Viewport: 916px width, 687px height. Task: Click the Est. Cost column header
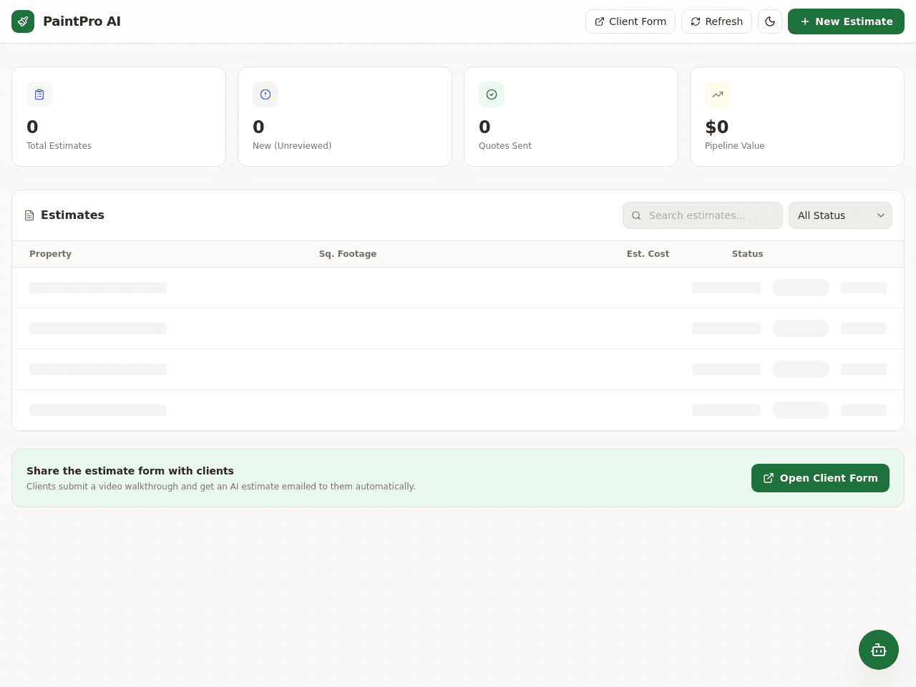pyautogui.click(x=648, y=254)
